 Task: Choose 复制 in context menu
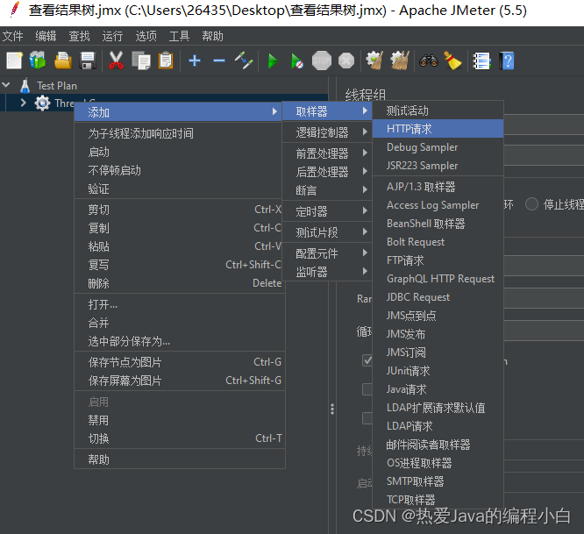[178, 228]
